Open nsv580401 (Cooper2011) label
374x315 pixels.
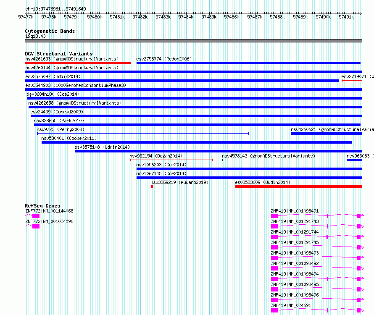pyautogui.click(x=69, y=138)
